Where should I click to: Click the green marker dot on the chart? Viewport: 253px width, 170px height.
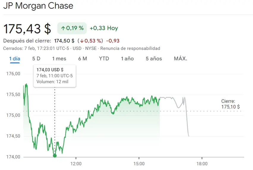(x=55, y=155)
